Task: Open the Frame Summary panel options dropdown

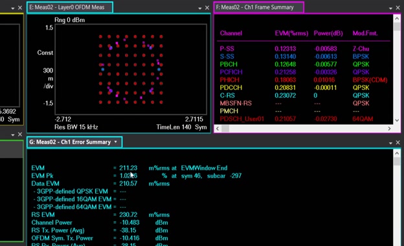Action: [390, 8]
